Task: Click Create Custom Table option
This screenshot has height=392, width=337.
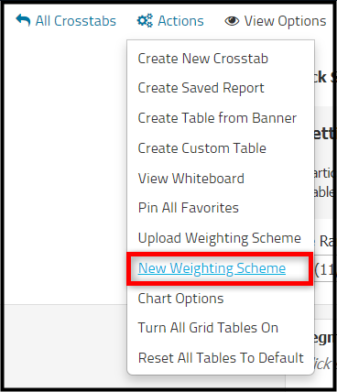Action: pyautogui.click(x=201, y=148)
